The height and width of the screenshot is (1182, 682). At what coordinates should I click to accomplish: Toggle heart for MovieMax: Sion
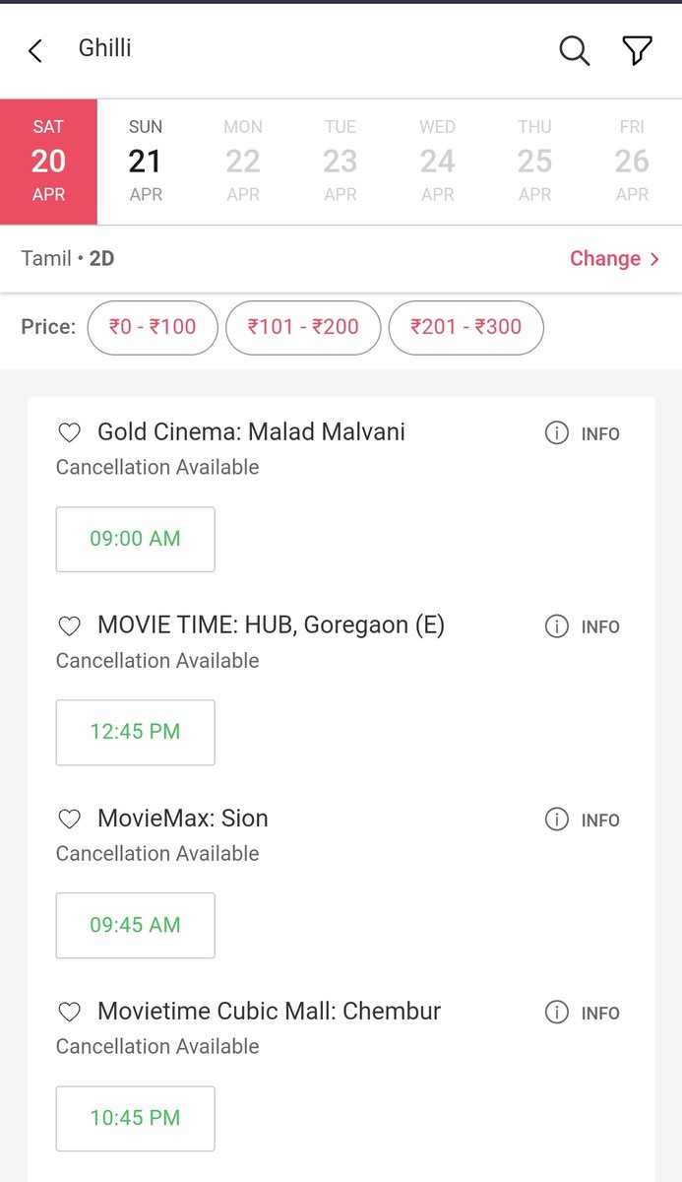coord(69,819)
